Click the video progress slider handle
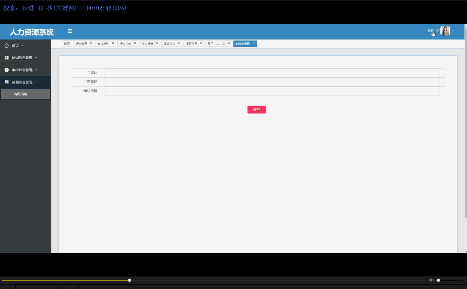 129,280
